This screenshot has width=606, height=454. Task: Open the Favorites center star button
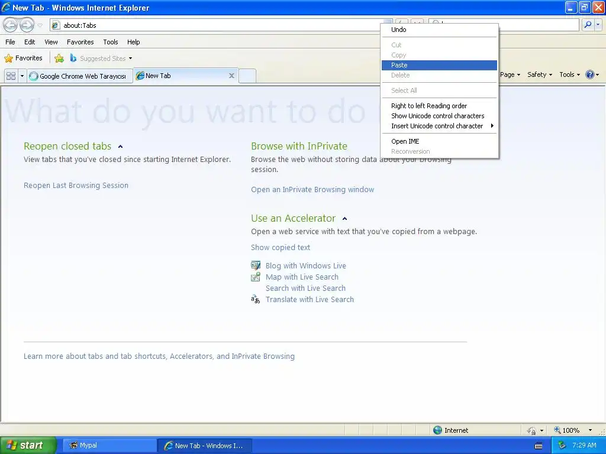click(x=23, y=59)
